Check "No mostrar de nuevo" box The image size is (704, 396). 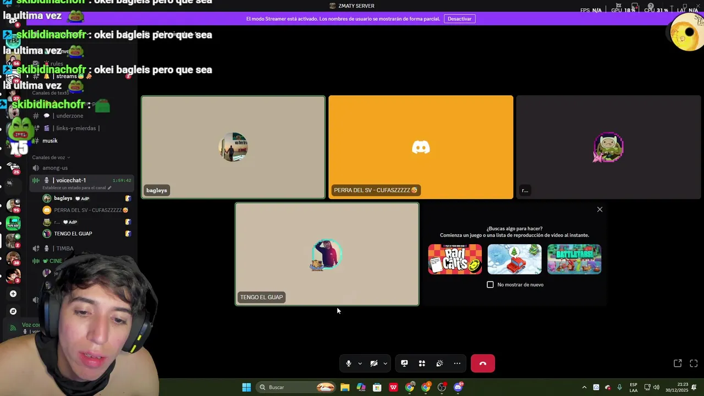tap(490, 284)
